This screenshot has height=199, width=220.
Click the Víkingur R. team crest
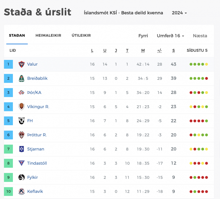pyautogui.click(x=21, y=107)
